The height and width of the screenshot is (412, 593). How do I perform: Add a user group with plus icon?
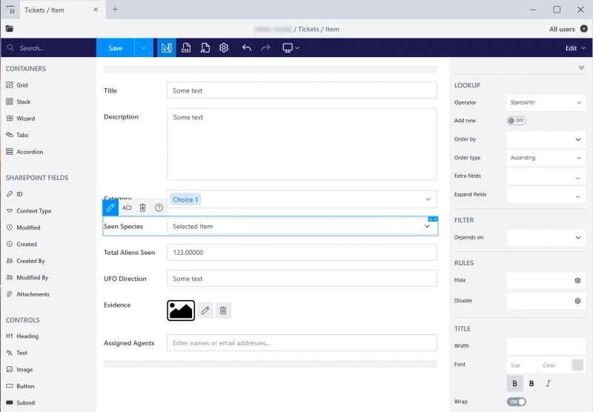[x=584, y=29]
